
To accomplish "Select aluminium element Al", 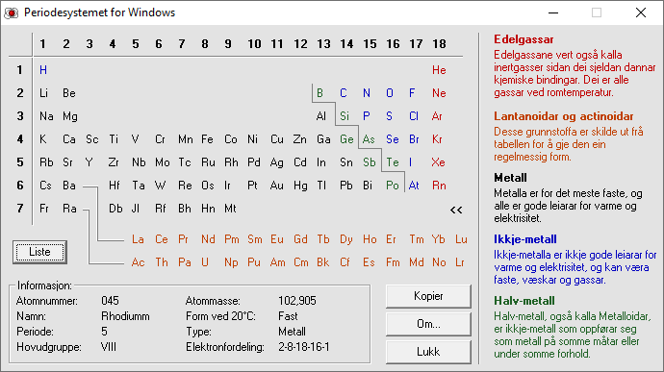I will click(321, 116).
